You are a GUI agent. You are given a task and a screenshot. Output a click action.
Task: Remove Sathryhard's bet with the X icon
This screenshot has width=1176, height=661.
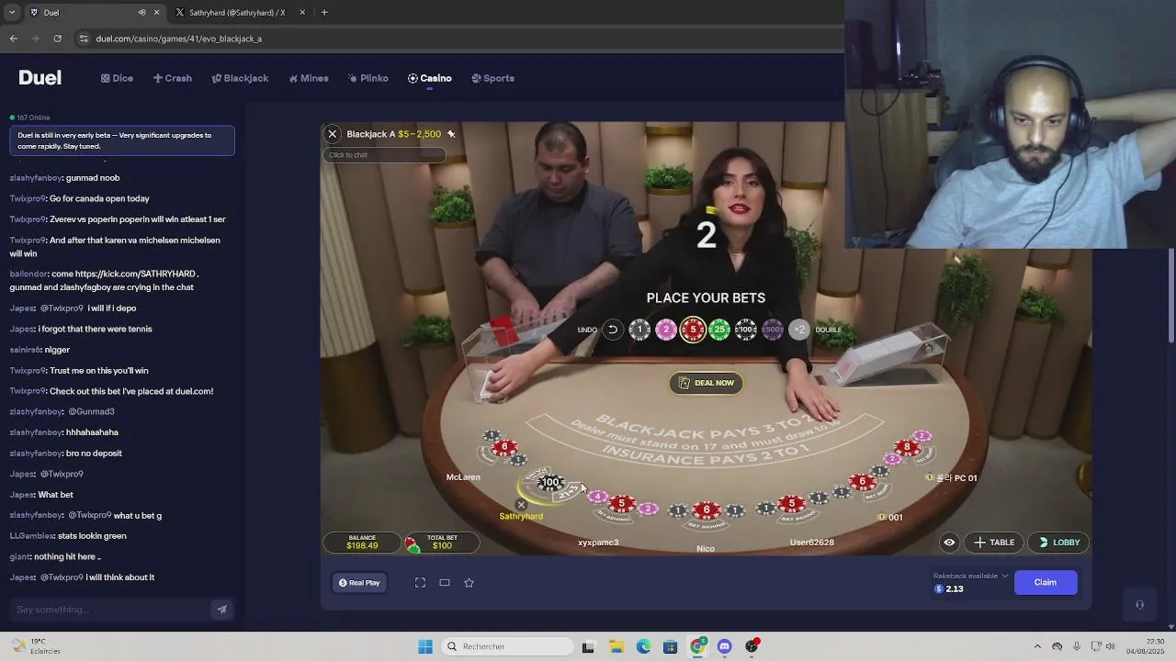pyautogui.click(x=521, y=505)
